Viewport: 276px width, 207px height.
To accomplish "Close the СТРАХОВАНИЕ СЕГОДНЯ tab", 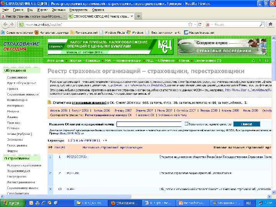I will coord(131,16).
